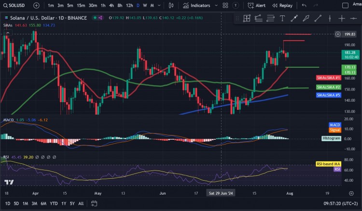Click the purple icon next to green dot

coord(100,18)
